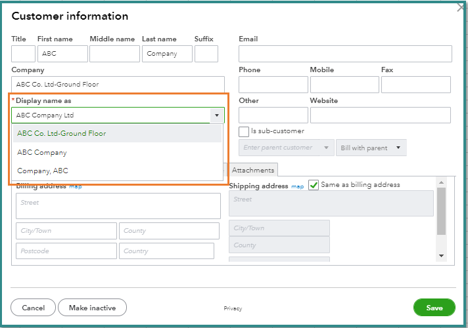Open the Bill with parent dropdown
The image size is (468, 328).
pos(372,148)
